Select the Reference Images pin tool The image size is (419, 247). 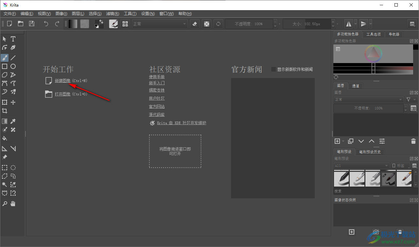pos(5,157)
